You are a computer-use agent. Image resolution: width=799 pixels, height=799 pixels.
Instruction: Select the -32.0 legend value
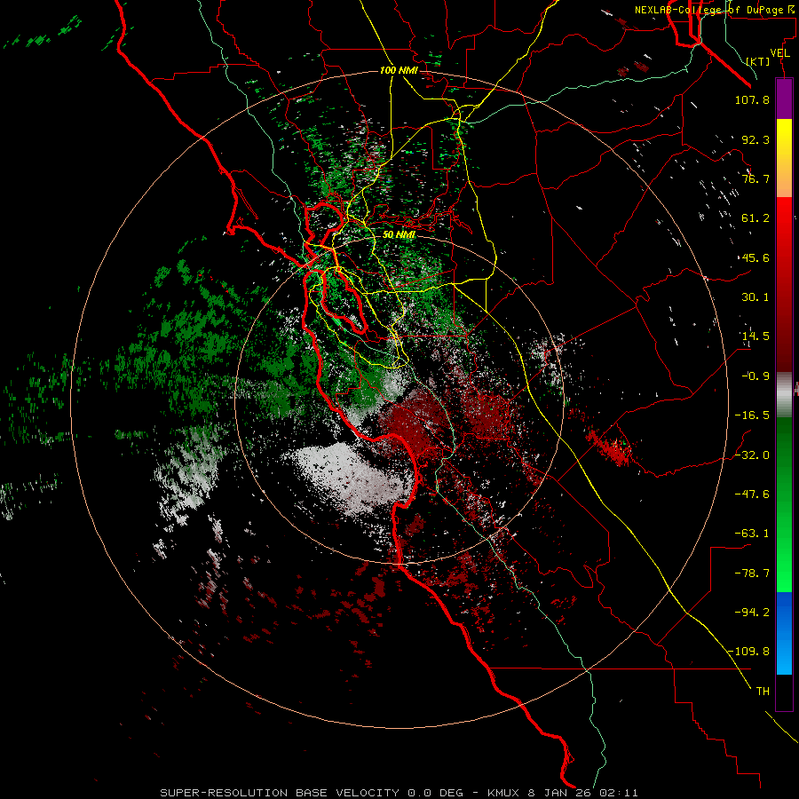coord(752,455)
